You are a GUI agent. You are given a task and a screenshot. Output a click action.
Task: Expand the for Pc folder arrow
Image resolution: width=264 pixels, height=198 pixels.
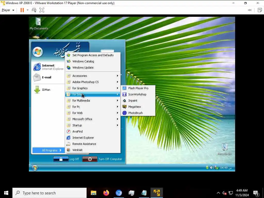coord(118,107)
